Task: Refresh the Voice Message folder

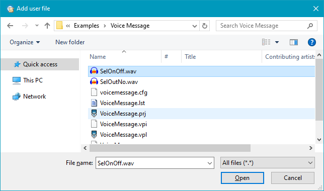Action: point(205,26)
